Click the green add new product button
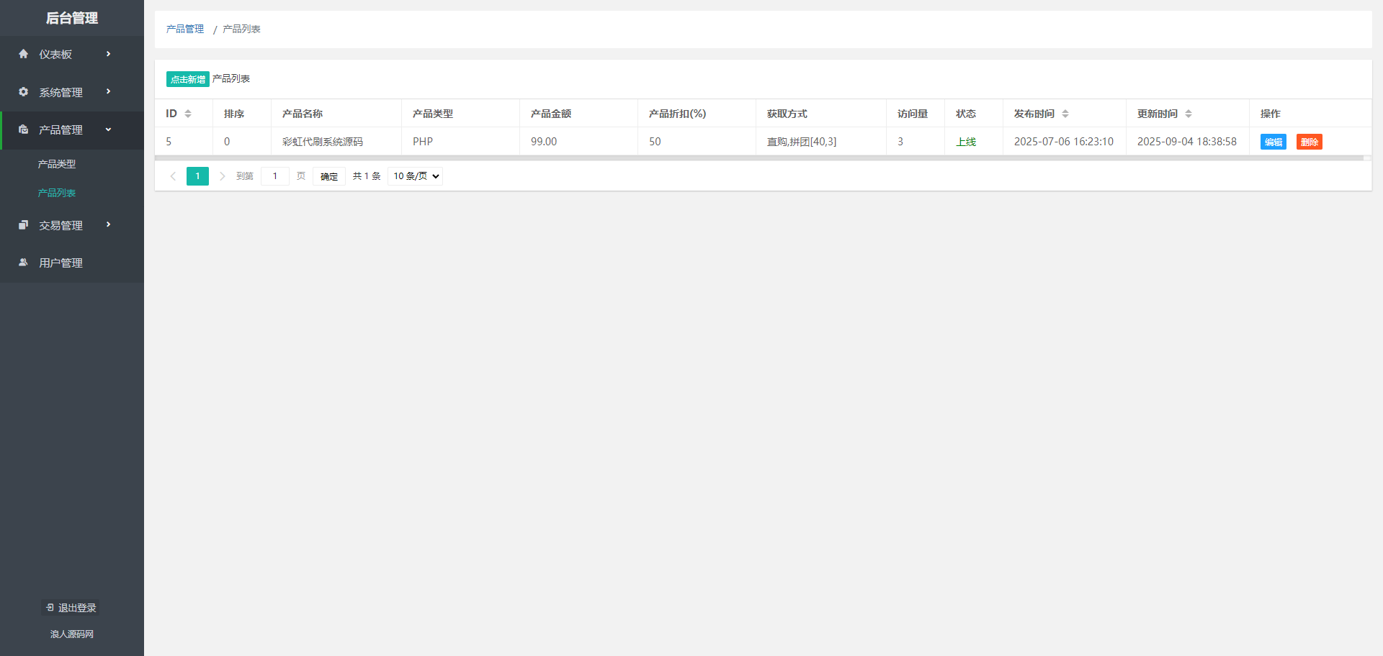Image resolution: width=1383 pixels, height=656 pixels. [187, 79]
